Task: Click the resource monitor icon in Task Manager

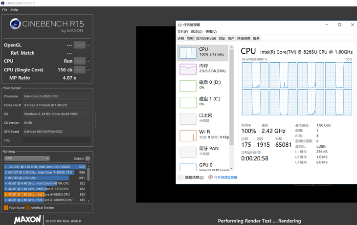Action: point(211,177)
